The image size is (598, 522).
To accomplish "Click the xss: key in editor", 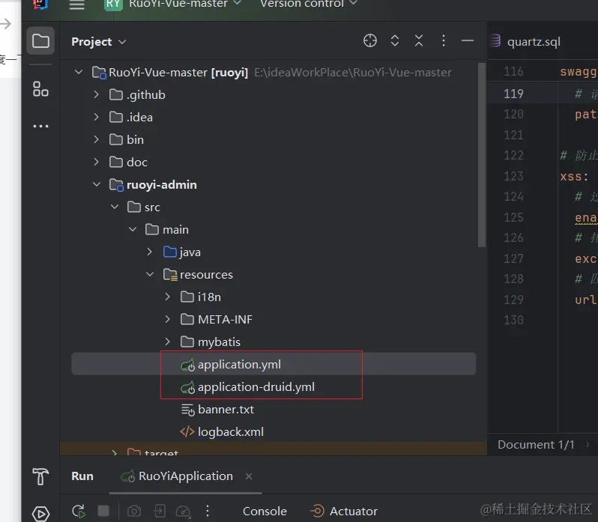I will (574, 177).
